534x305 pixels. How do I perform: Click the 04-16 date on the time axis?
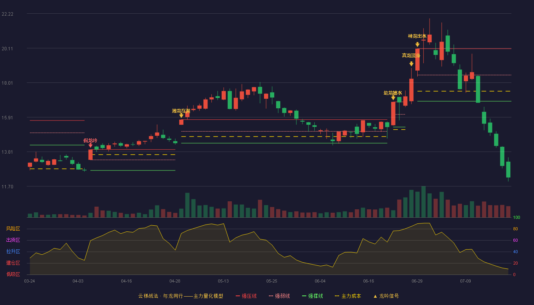[126, 281]
